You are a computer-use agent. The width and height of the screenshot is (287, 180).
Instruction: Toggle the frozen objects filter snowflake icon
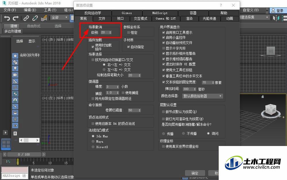[x=15, y=119]
